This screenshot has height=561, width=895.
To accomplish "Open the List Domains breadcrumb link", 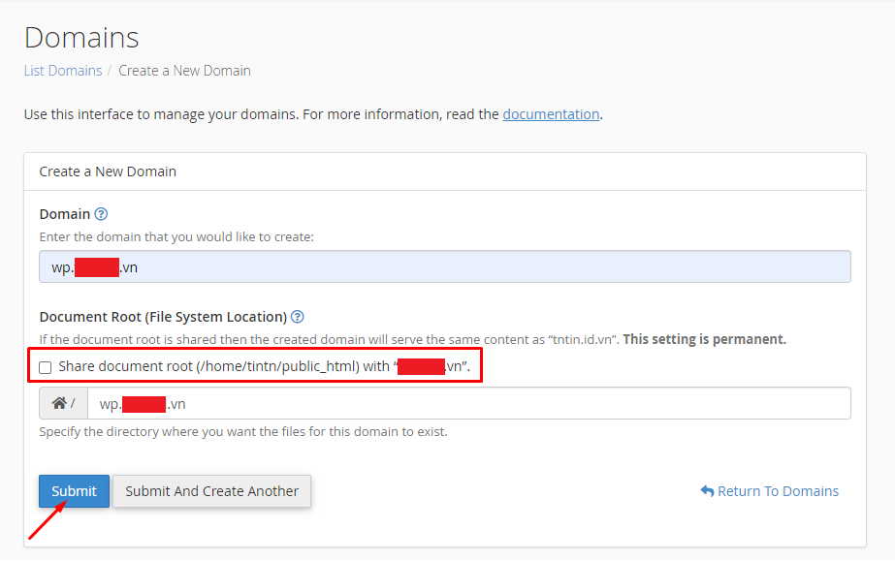I will (63, 71).
